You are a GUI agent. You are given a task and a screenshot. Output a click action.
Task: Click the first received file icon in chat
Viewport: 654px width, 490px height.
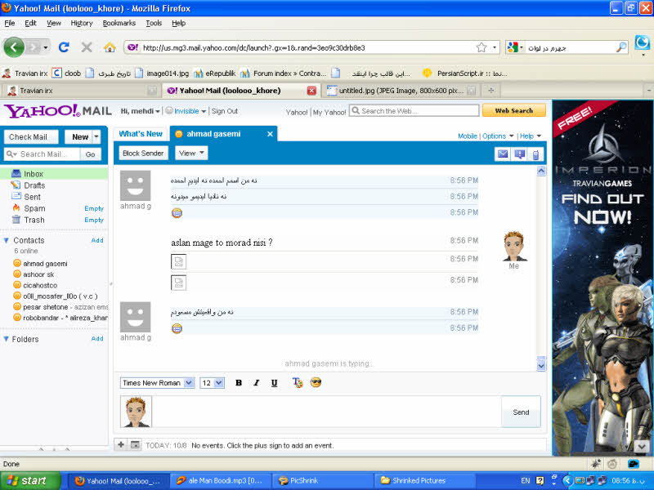click(x=178, y=261)
